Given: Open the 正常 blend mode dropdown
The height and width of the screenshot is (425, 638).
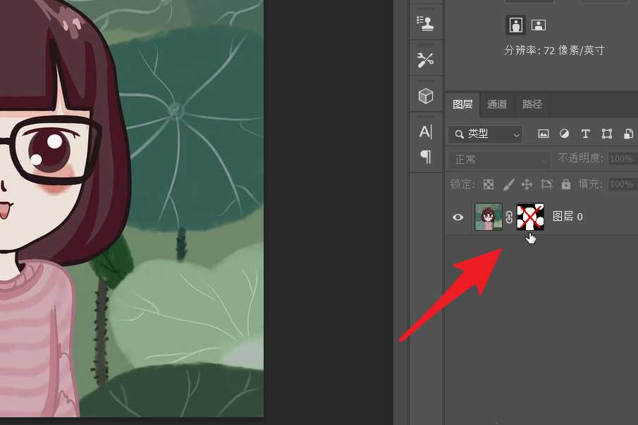Looking at the screenshot, I should 499,159.
